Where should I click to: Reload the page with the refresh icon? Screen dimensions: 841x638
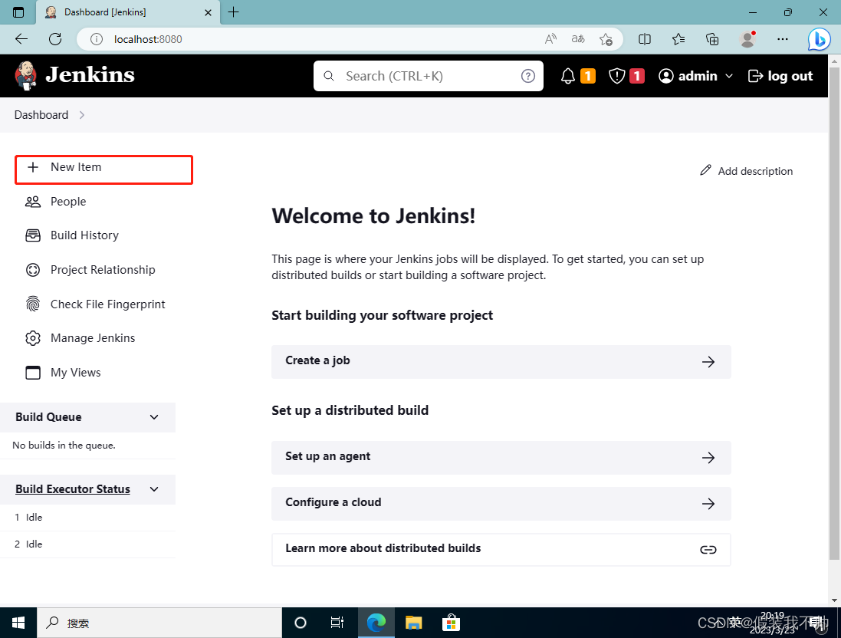tap(54, 38)
